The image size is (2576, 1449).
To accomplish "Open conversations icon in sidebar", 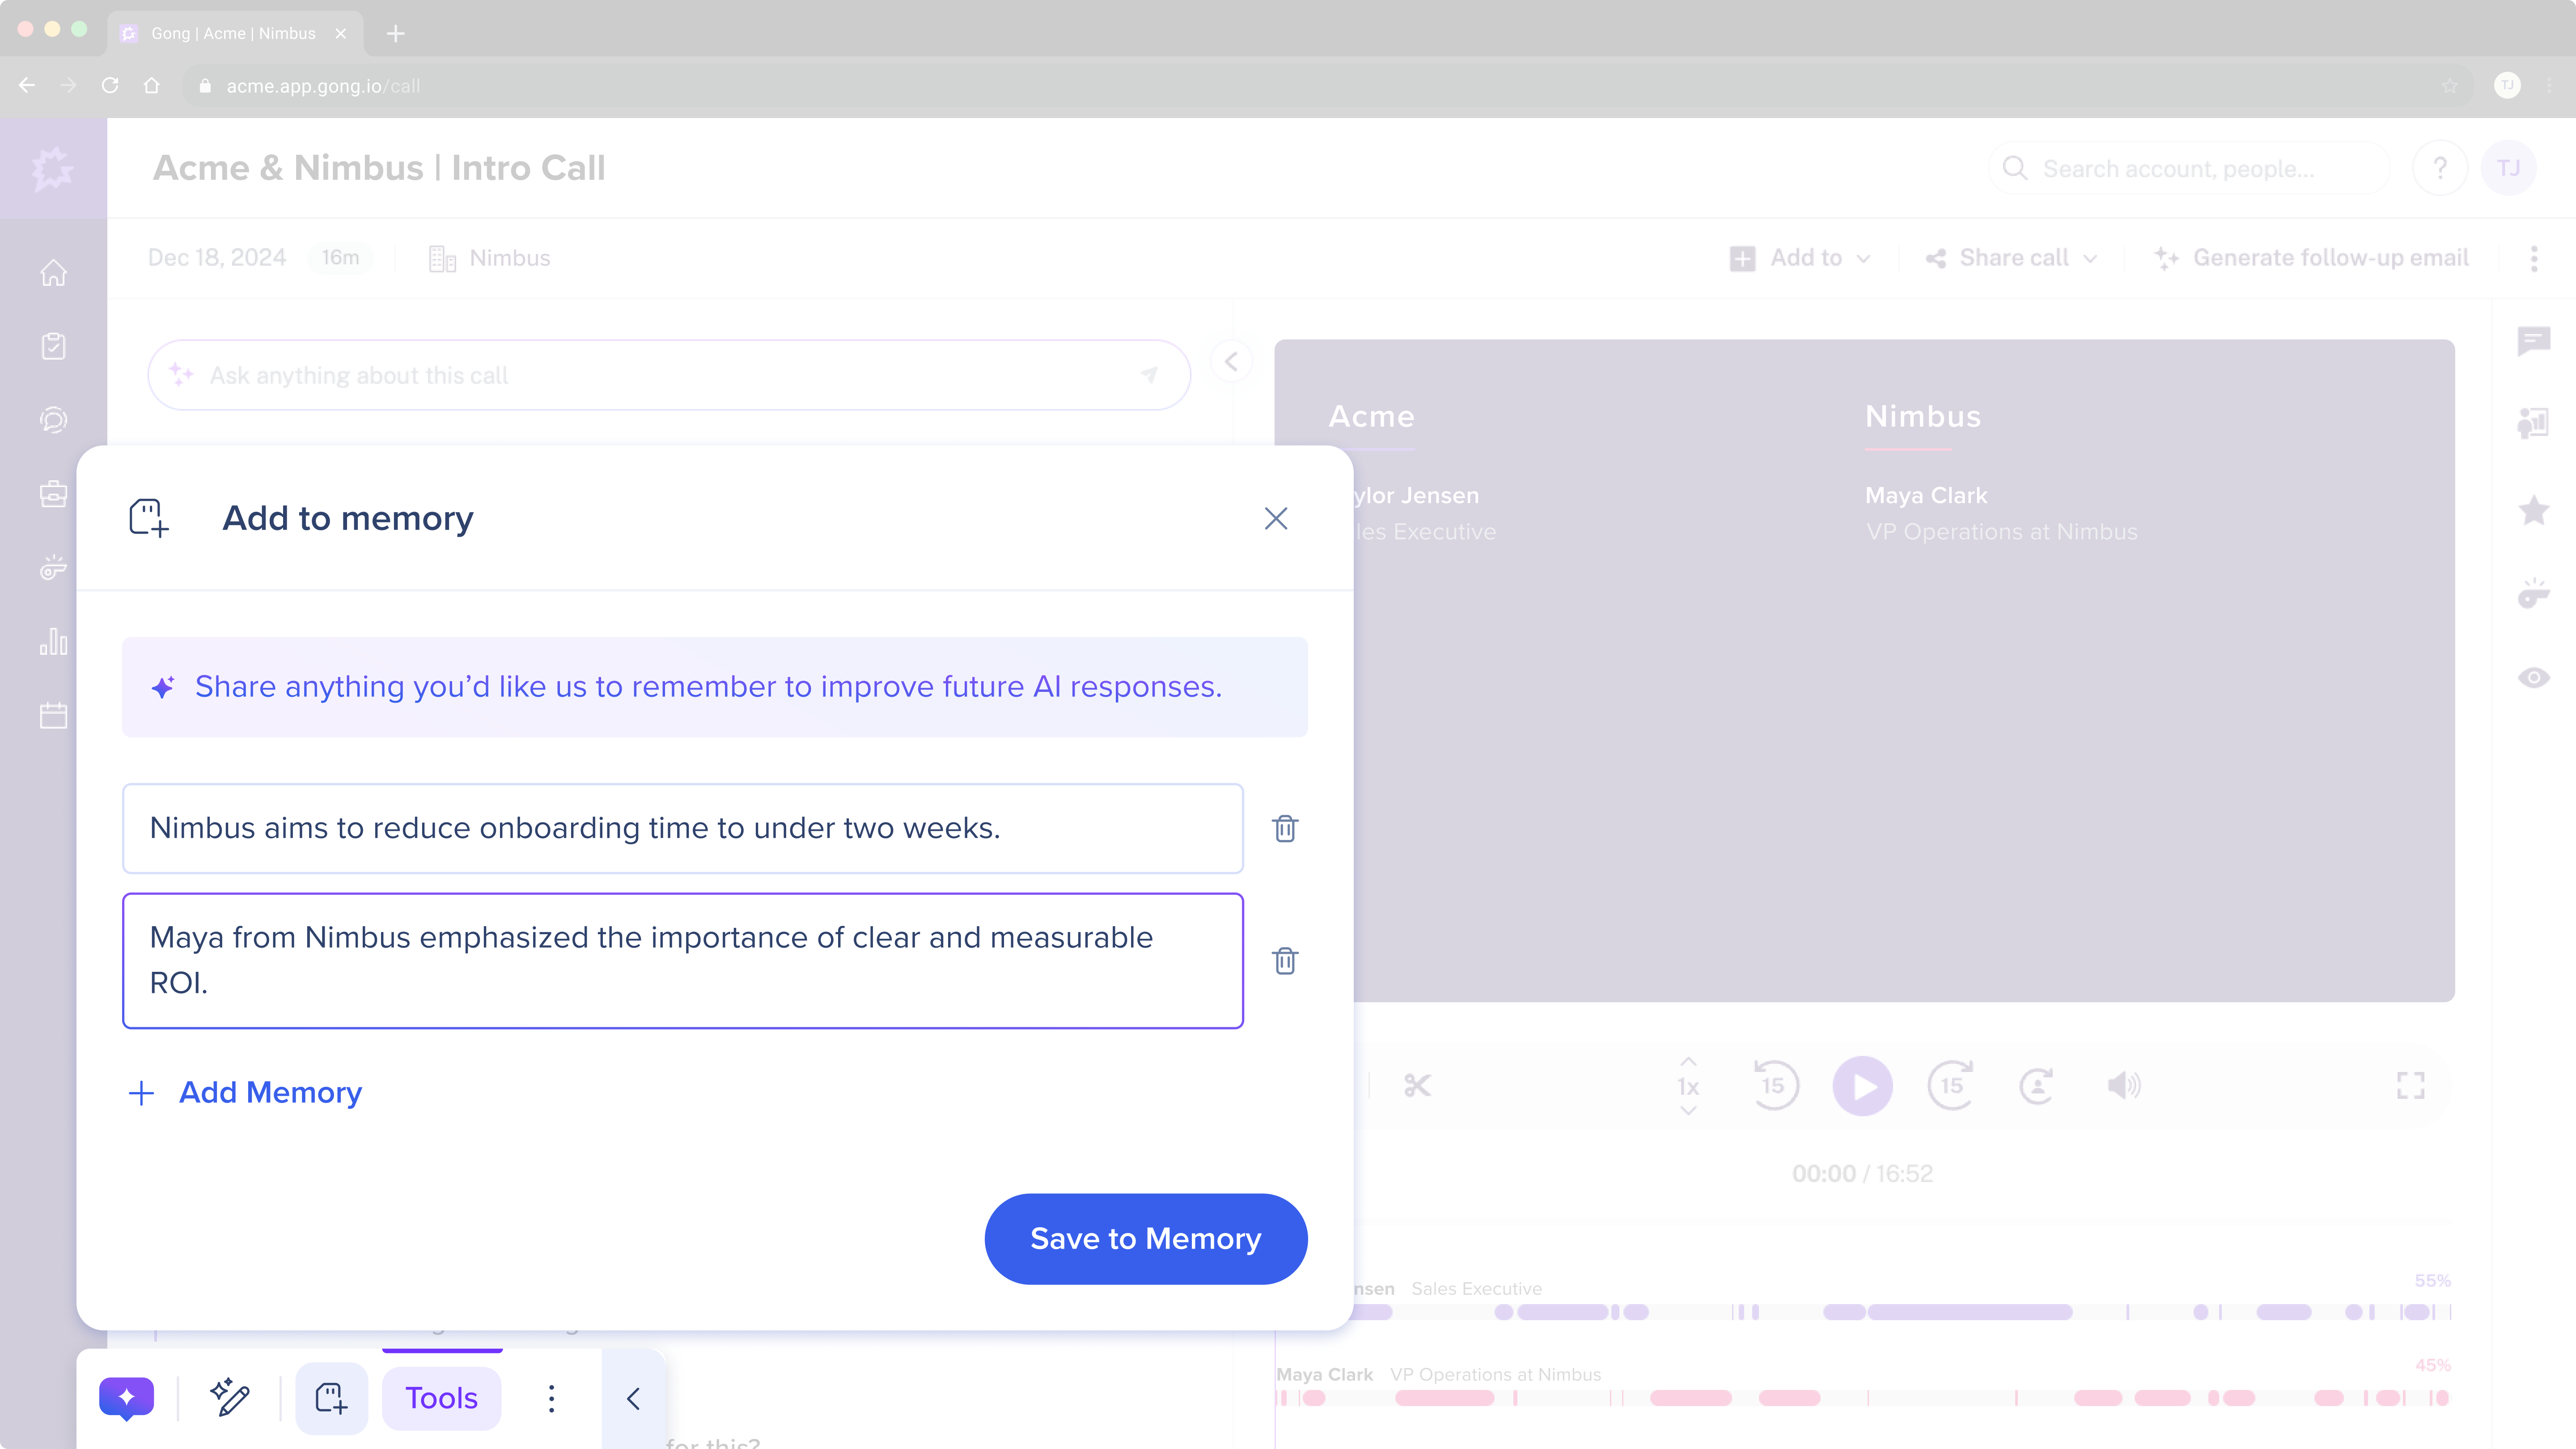I will click(53, 420).
